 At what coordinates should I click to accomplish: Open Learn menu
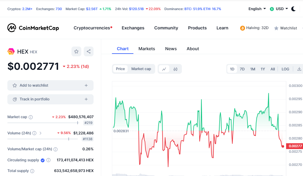point(222,28)
